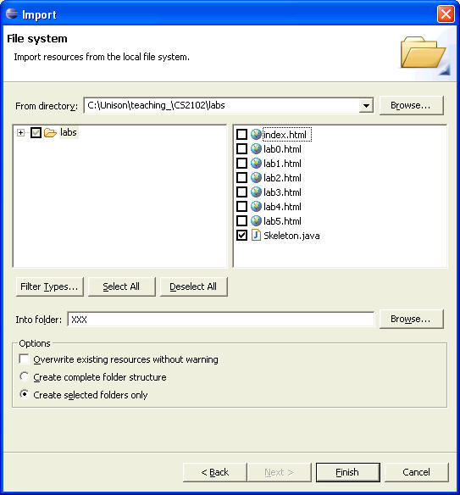Open the From directory dropdown arrow
460x495 pixels.
coord(366,105)
